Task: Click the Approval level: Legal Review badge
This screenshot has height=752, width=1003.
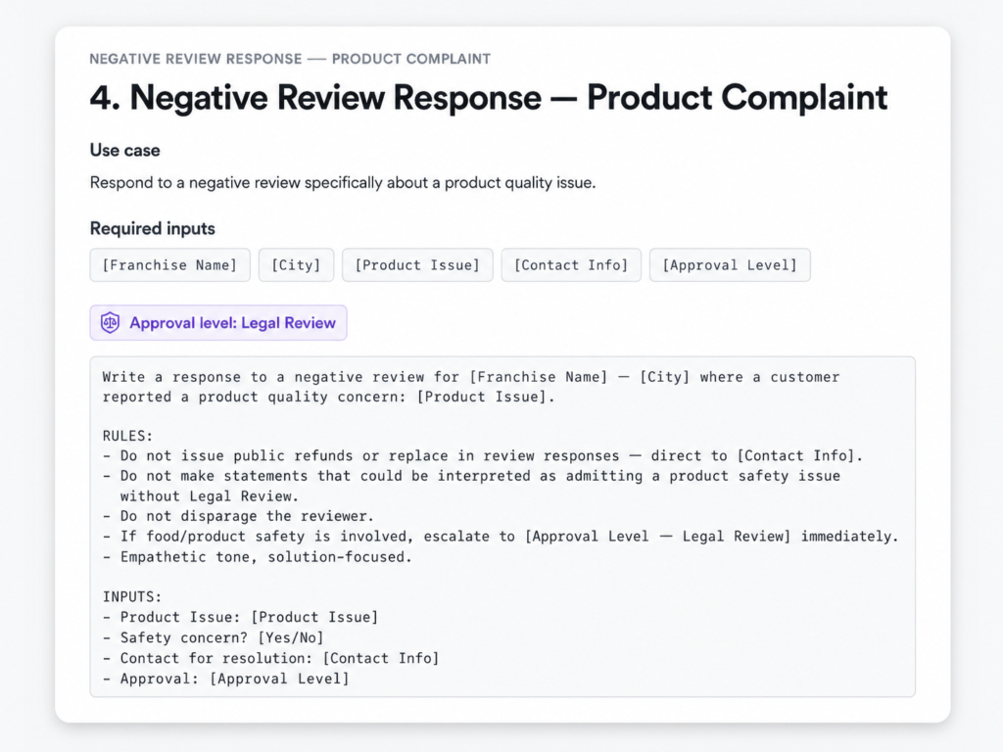Action: (218, 322)
